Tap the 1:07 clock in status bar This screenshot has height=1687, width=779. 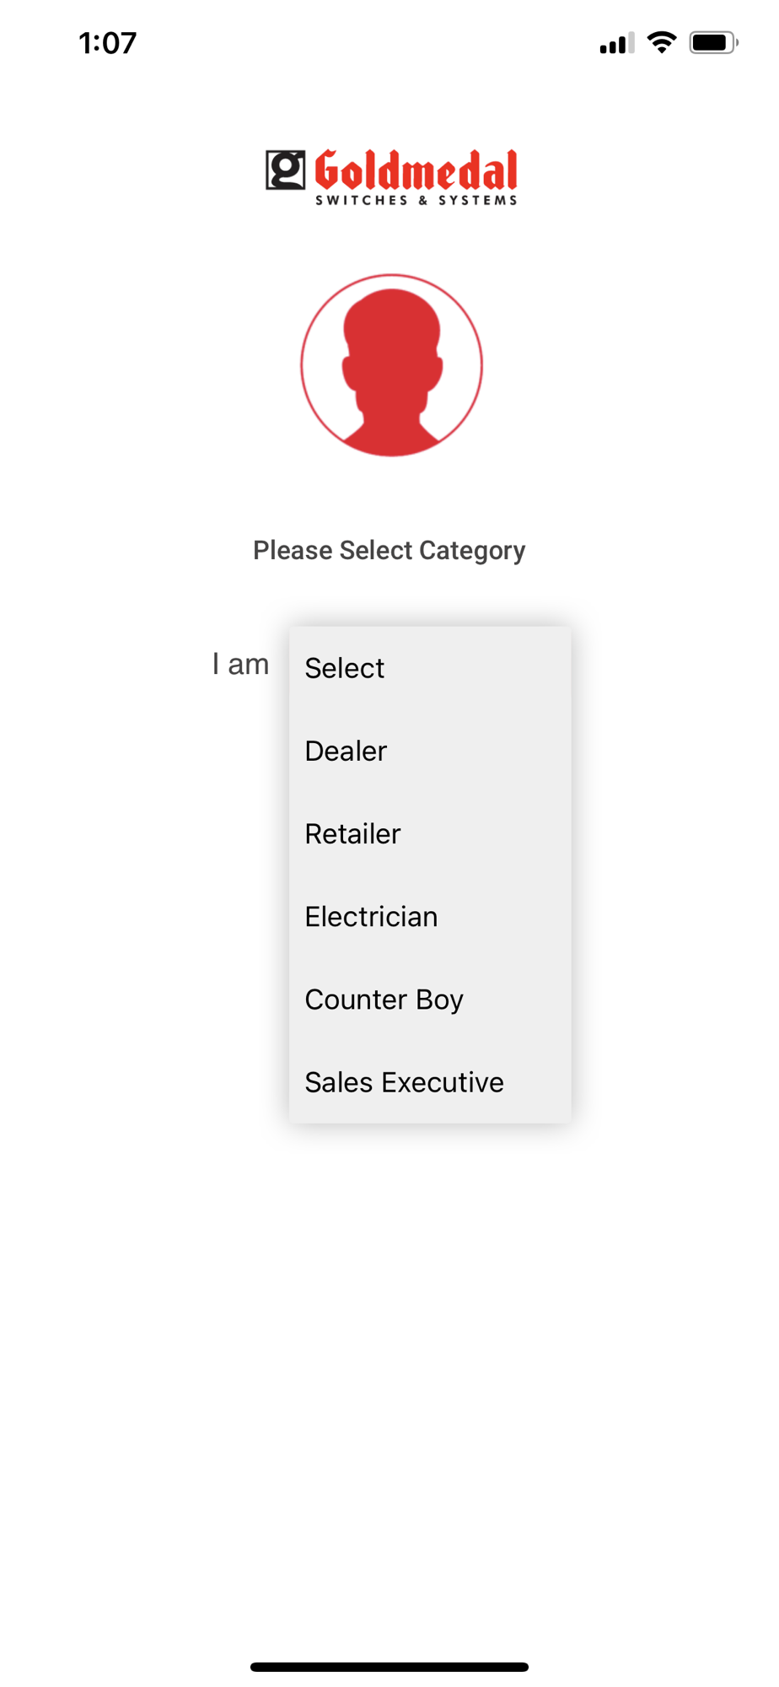point(108,43)
